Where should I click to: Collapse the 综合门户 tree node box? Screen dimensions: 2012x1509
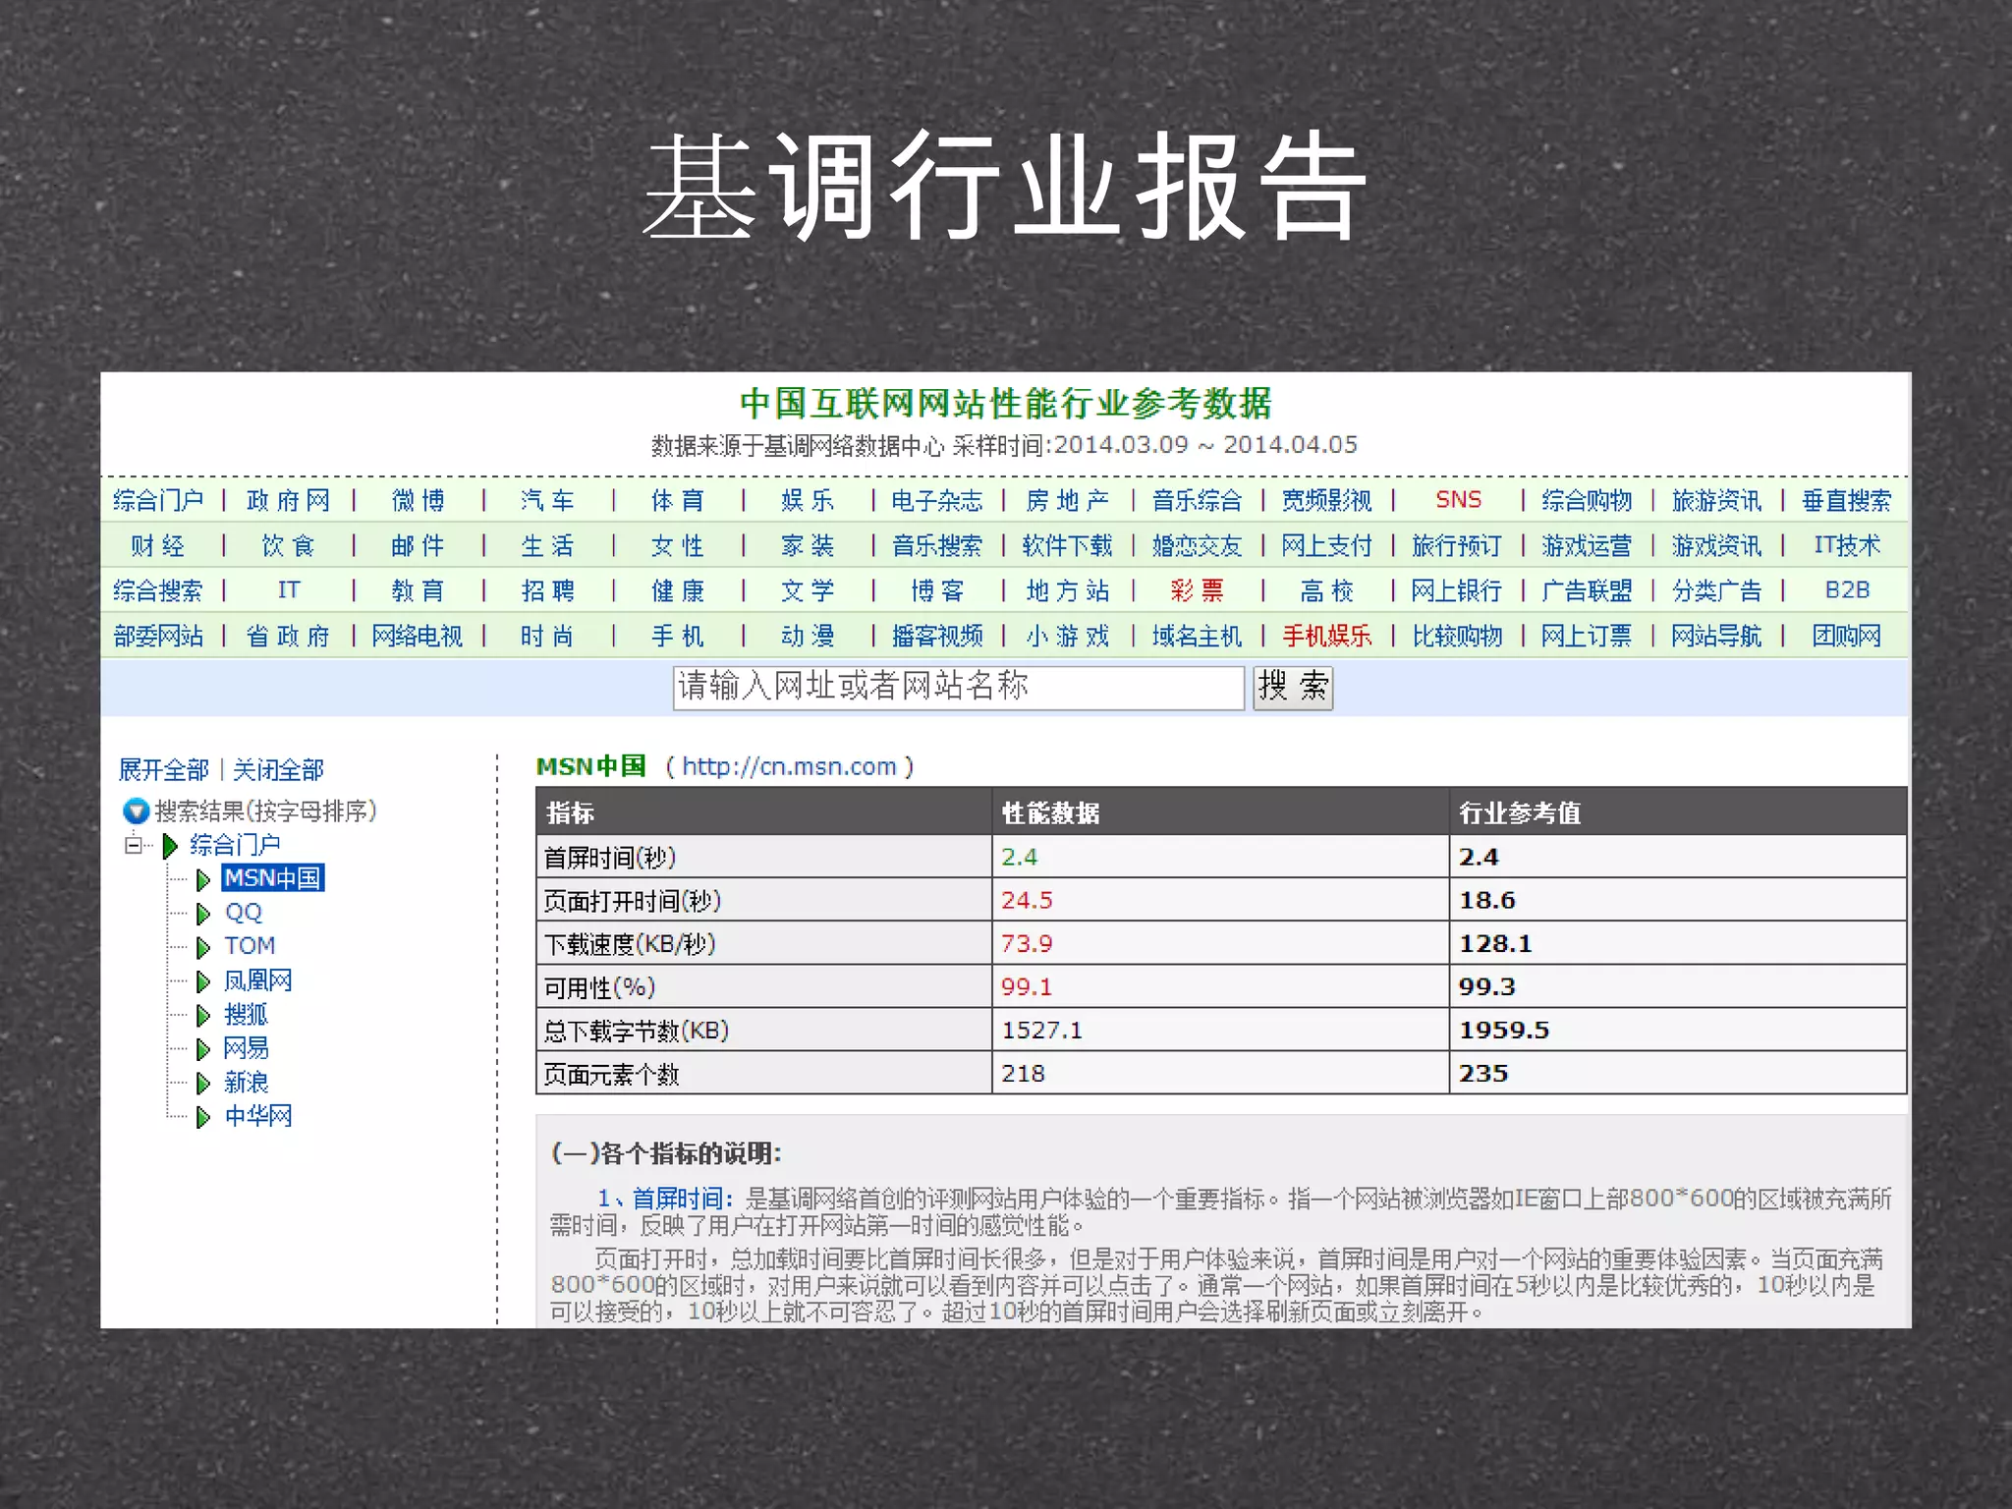tap(133, 844)
